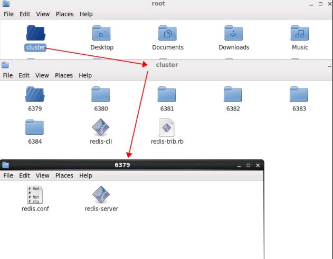Select the 6382 folder icon
Viewport: 333px width, 259px height.
click(233, 94)
